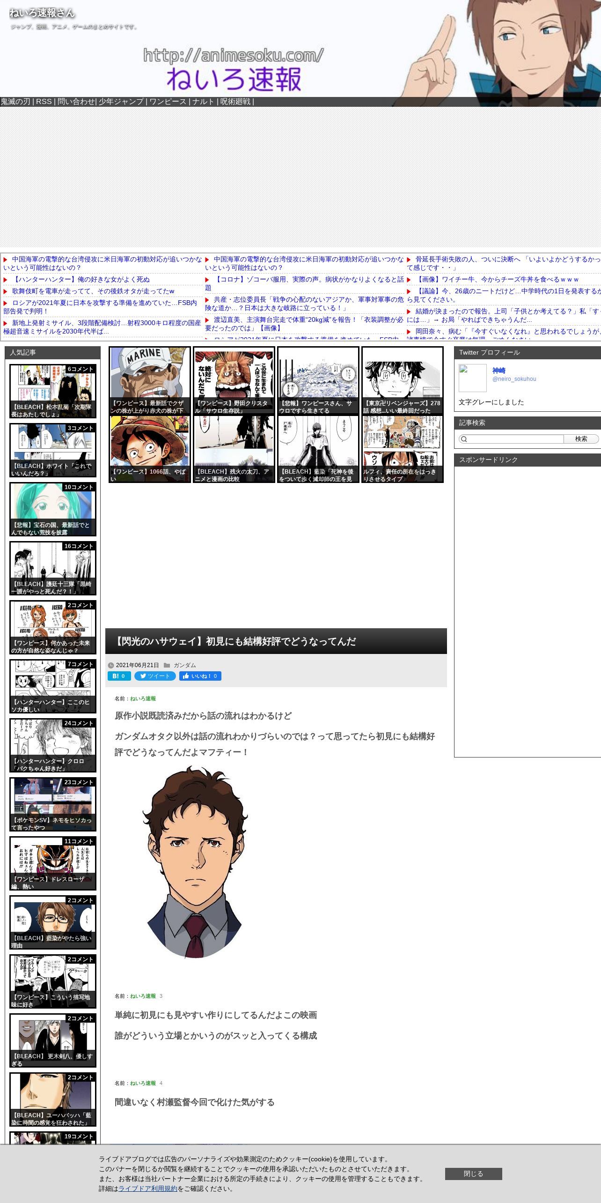Screen dimensions: 601x1203
Task: Open ナルト navigation item
Action: tap(203, 102)
